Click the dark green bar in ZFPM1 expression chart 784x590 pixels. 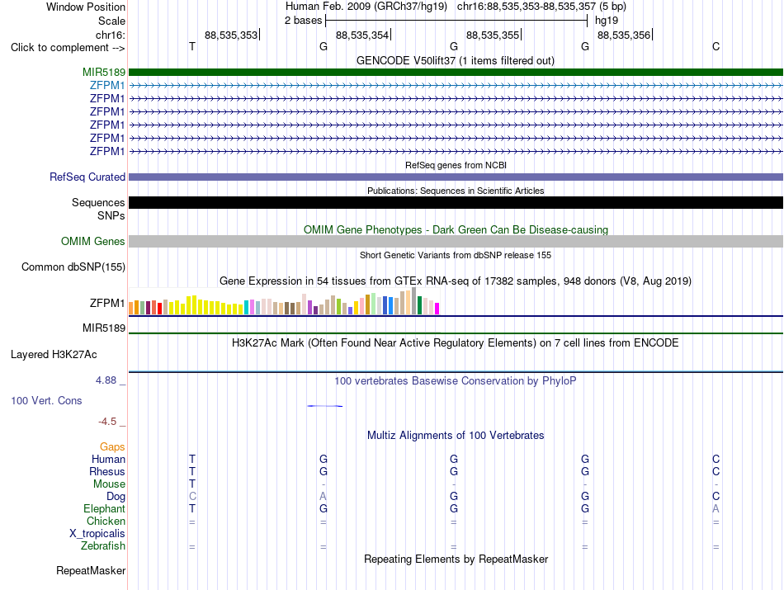click(419, 305)
